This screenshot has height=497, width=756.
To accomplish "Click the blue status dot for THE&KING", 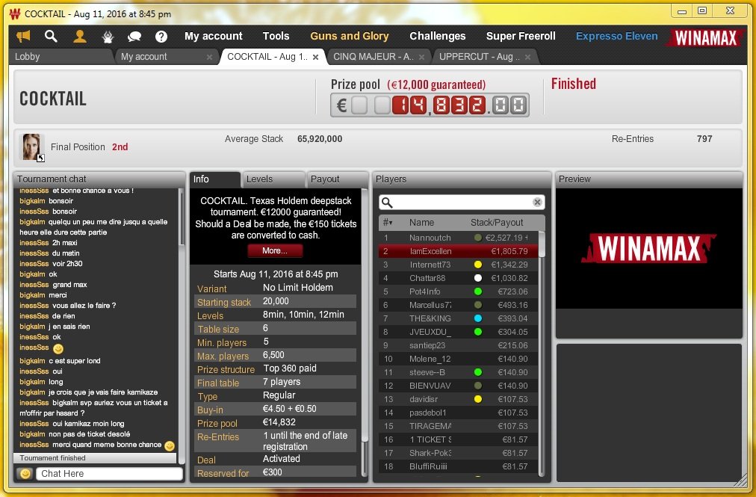I will 478,318.
